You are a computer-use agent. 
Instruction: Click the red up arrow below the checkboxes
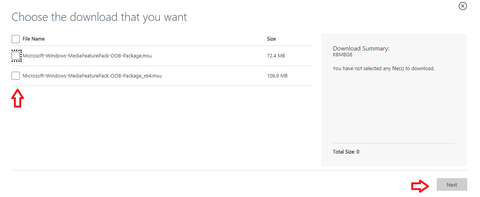pyautogui.click(x=18, y=98)
